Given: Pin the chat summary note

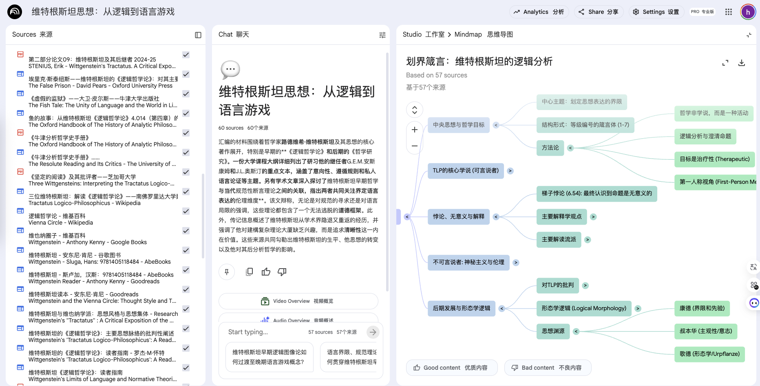Looking at the screenshot, I should 227,272.
